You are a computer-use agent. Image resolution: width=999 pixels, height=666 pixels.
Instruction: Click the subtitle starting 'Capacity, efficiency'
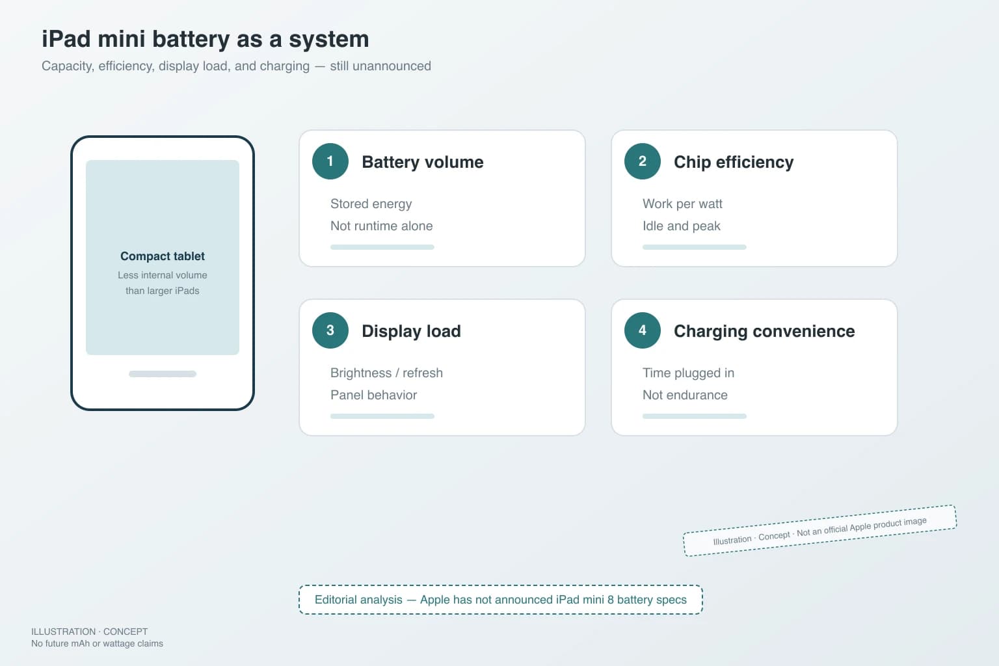236,66
